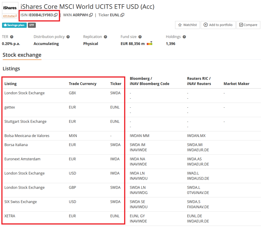Viewport: 263px width, 227px height.
Task: Click the IWDAN.MX Reuters code
Action: [x=196, y=136]
